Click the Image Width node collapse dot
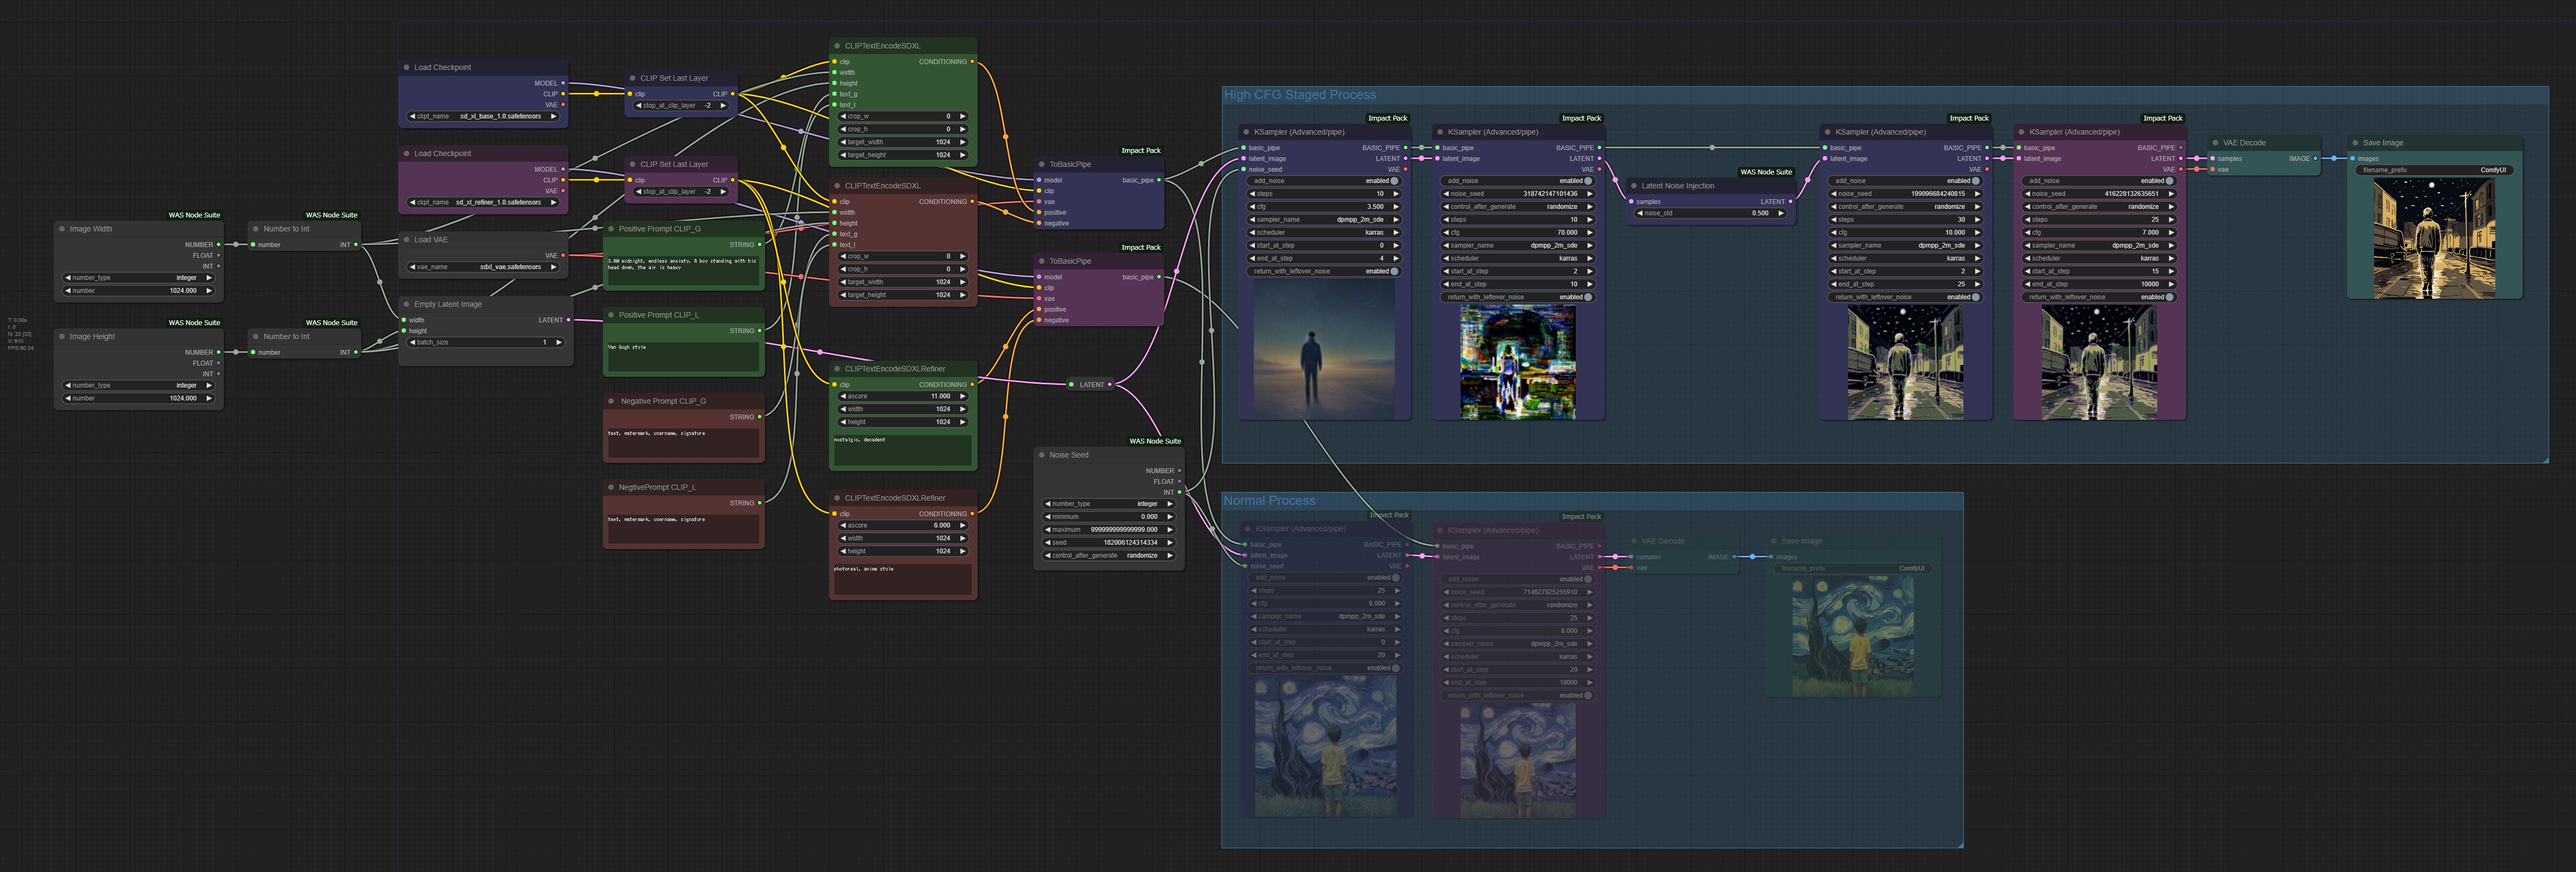 tap(61, 229)
